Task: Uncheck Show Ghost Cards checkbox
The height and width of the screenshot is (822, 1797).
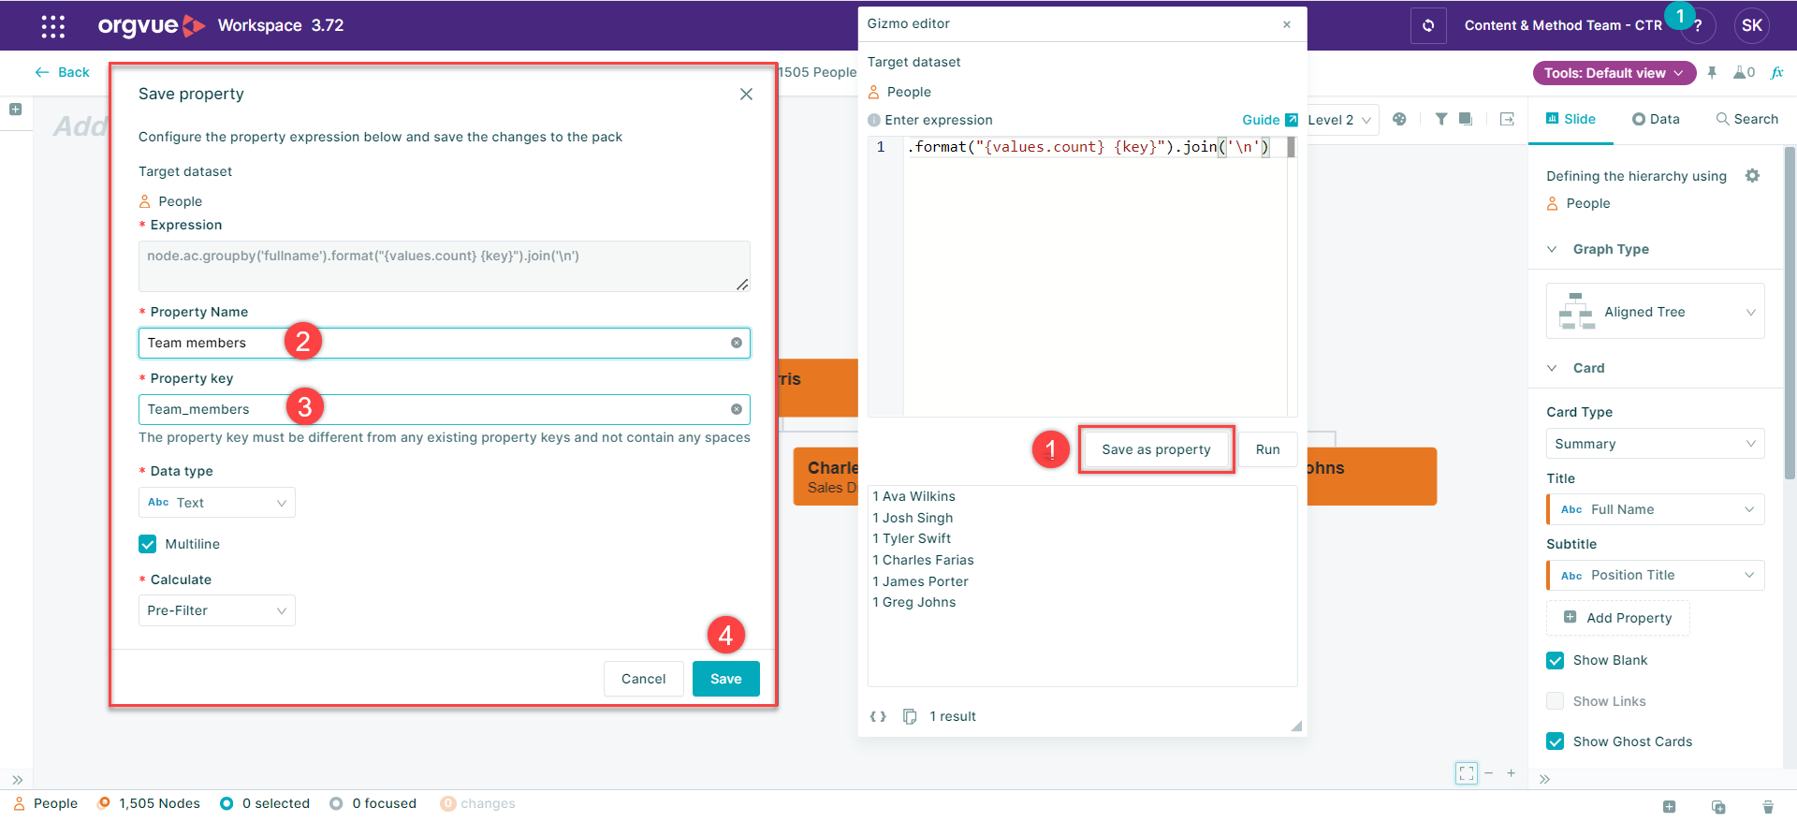Action: pos(1556,741)
